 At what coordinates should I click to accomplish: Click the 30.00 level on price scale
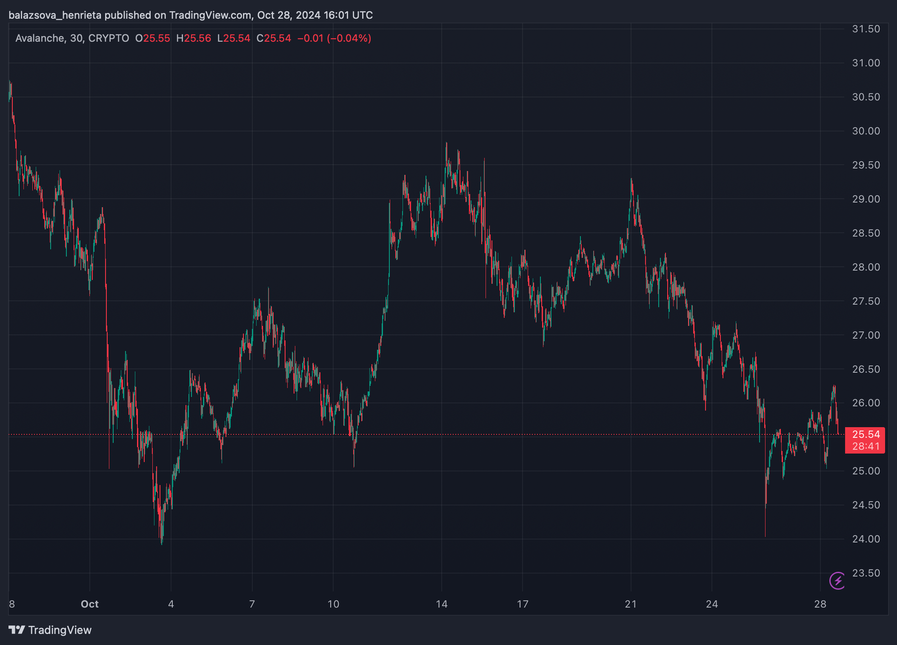[x=866, y=131]
